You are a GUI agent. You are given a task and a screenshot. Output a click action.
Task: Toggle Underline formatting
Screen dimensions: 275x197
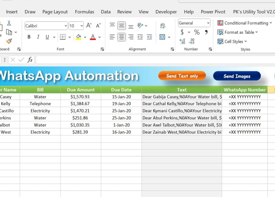47,37
